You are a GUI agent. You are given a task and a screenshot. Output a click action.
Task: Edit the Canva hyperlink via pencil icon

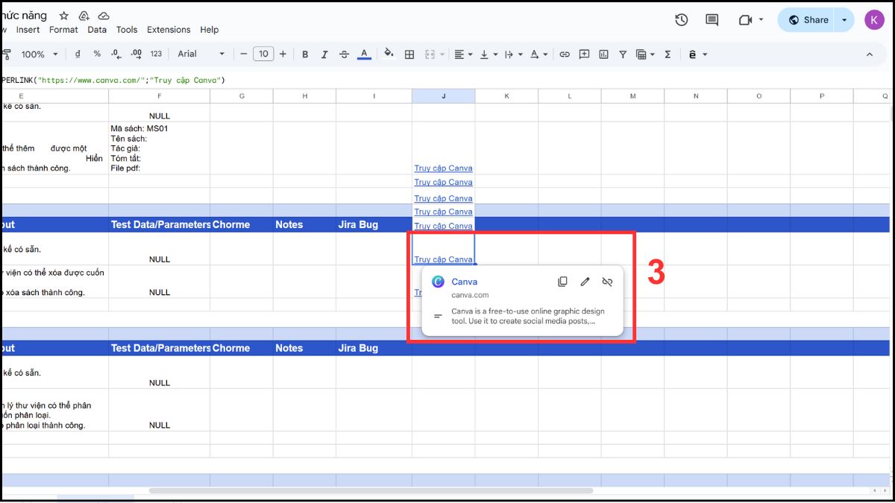pyautogui.click(x=585, y=282)
